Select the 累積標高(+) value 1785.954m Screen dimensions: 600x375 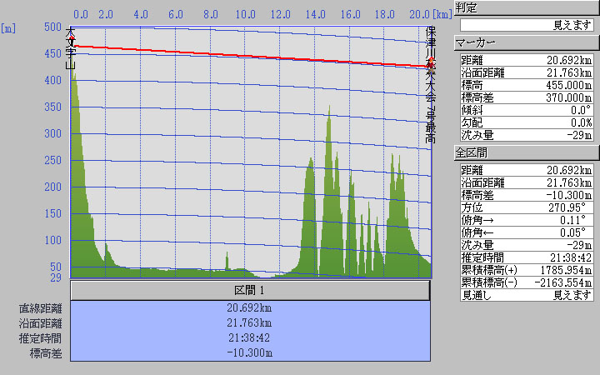click(x=560, y=269)
